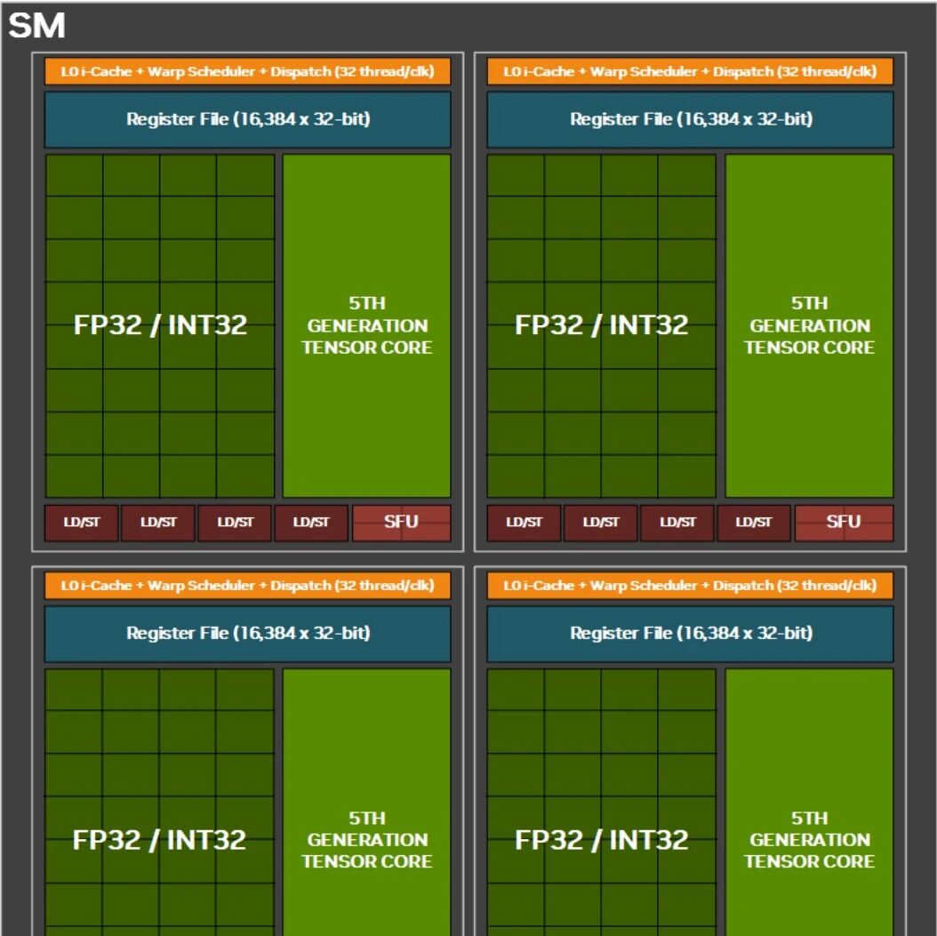Screen dimensions: 937x936
Task: Select the upper-right partition's L0 i-Cache Warp Scheduler bar
Action: click(x=690, y=72)
